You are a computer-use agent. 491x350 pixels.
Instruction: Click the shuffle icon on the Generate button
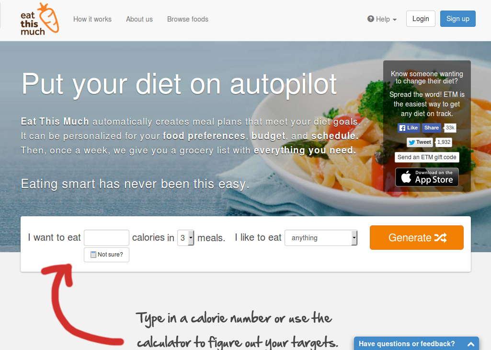point(440,237)
